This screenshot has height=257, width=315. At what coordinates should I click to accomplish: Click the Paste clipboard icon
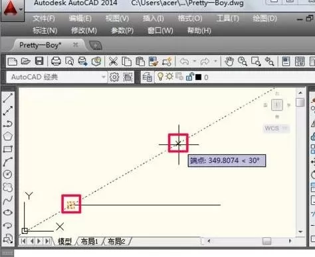coord(140,62)
